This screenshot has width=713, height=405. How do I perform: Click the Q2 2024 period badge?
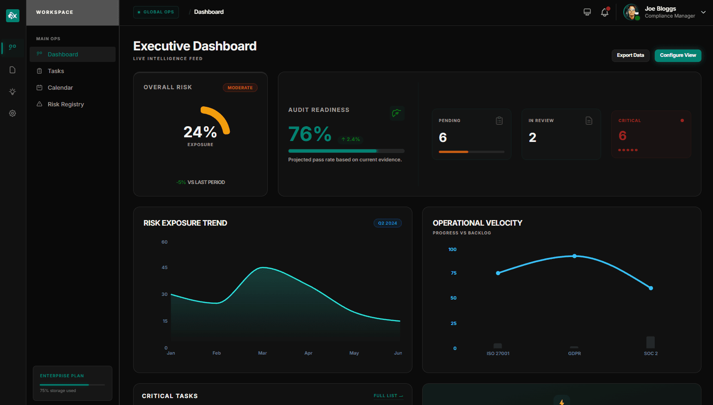(x=387, y=223)
